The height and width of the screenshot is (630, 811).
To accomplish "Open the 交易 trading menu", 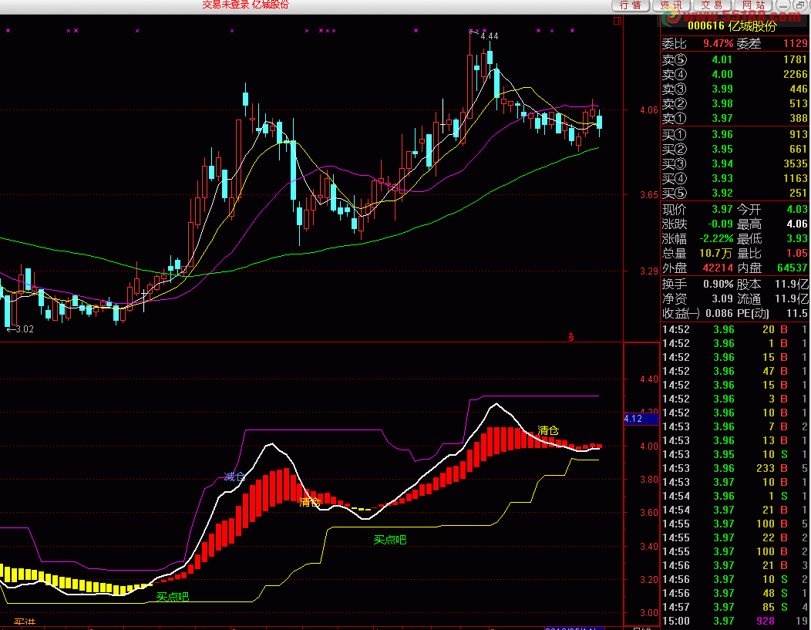I will point(711,5).
